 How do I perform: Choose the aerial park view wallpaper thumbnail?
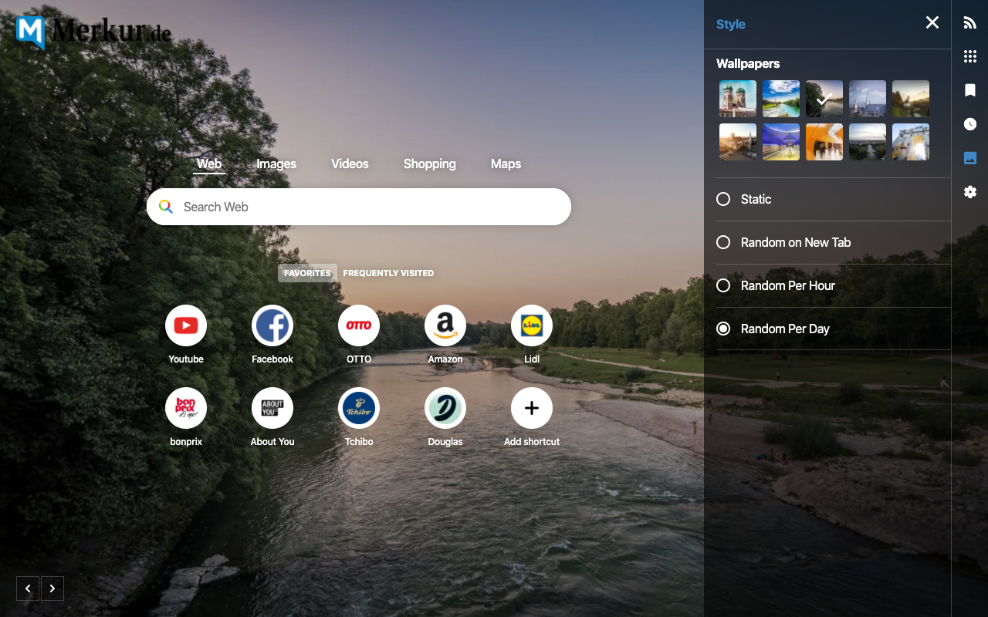coord(868,142)
